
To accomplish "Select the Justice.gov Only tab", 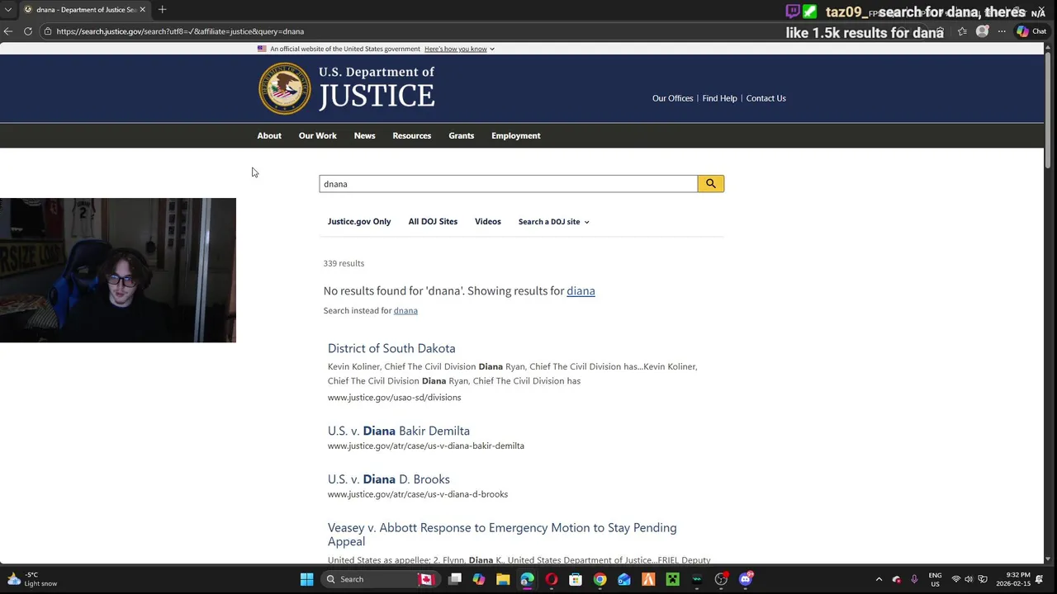I will coord(359,222).
